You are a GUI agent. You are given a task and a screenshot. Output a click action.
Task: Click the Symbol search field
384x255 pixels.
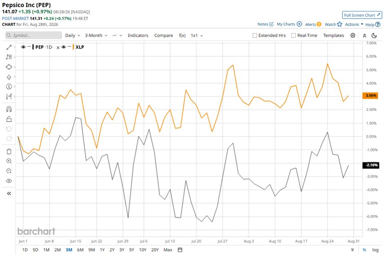[33, 35]
